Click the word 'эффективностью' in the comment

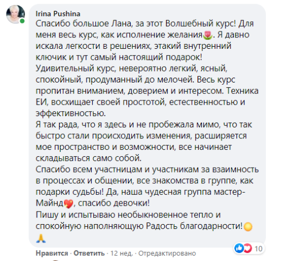(x=71, y=113)
